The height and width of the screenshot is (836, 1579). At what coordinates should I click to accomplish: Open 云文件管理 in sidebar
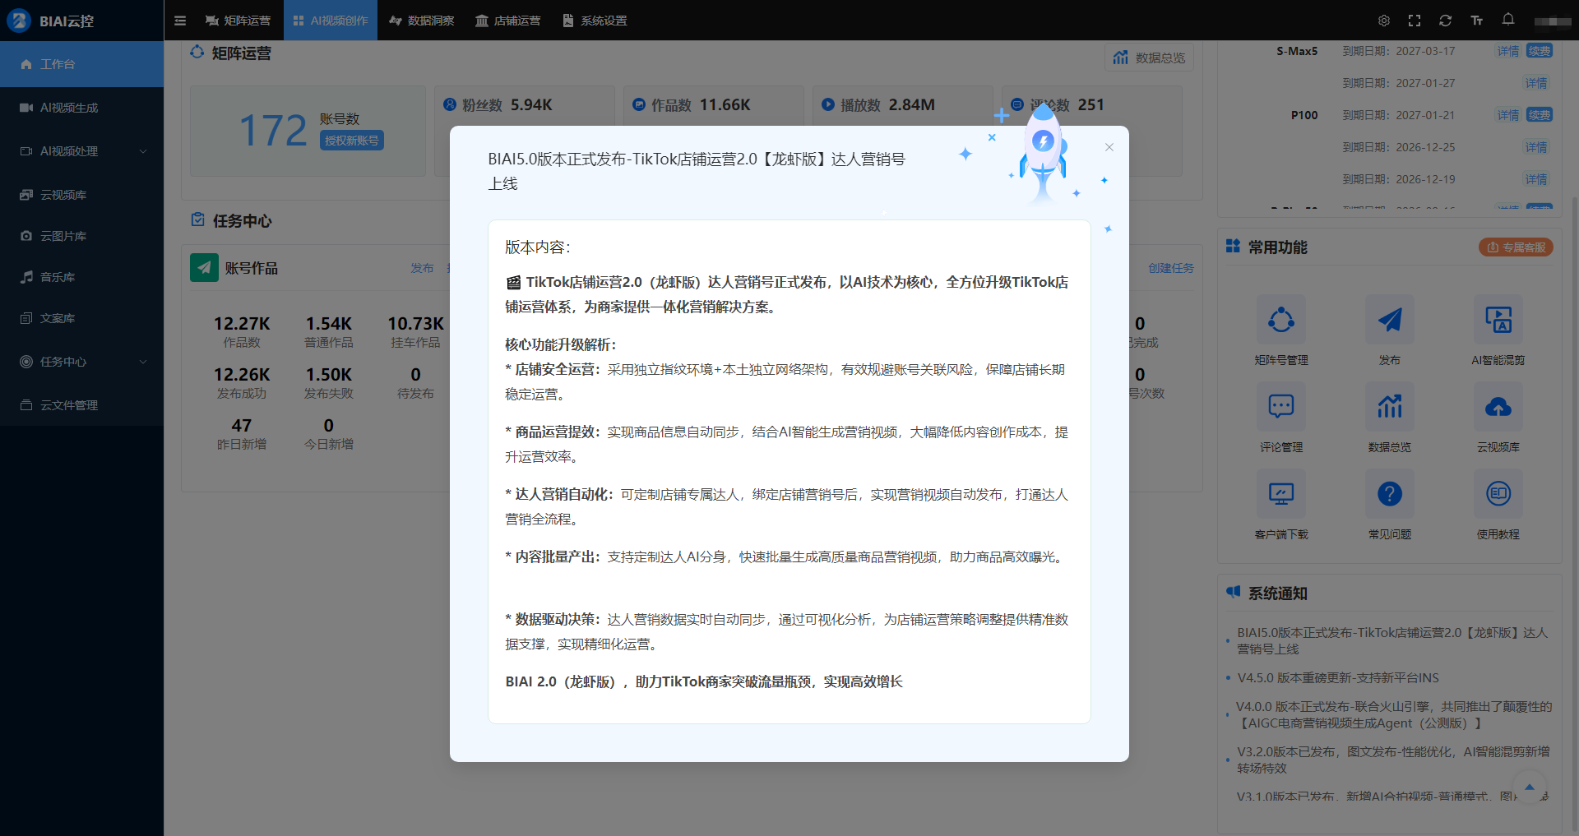click(82, 405)
